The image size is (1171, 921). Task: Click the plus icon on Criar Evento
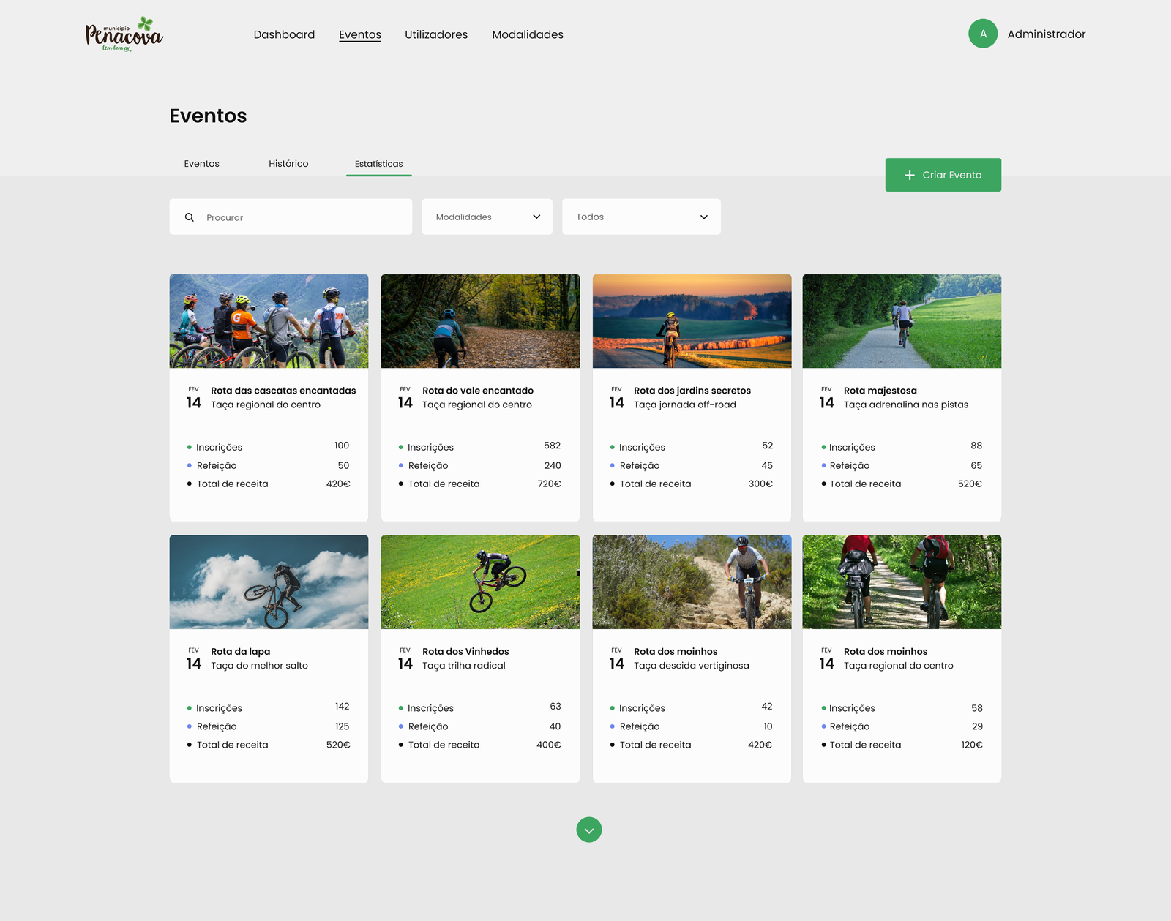pos(910,175)
